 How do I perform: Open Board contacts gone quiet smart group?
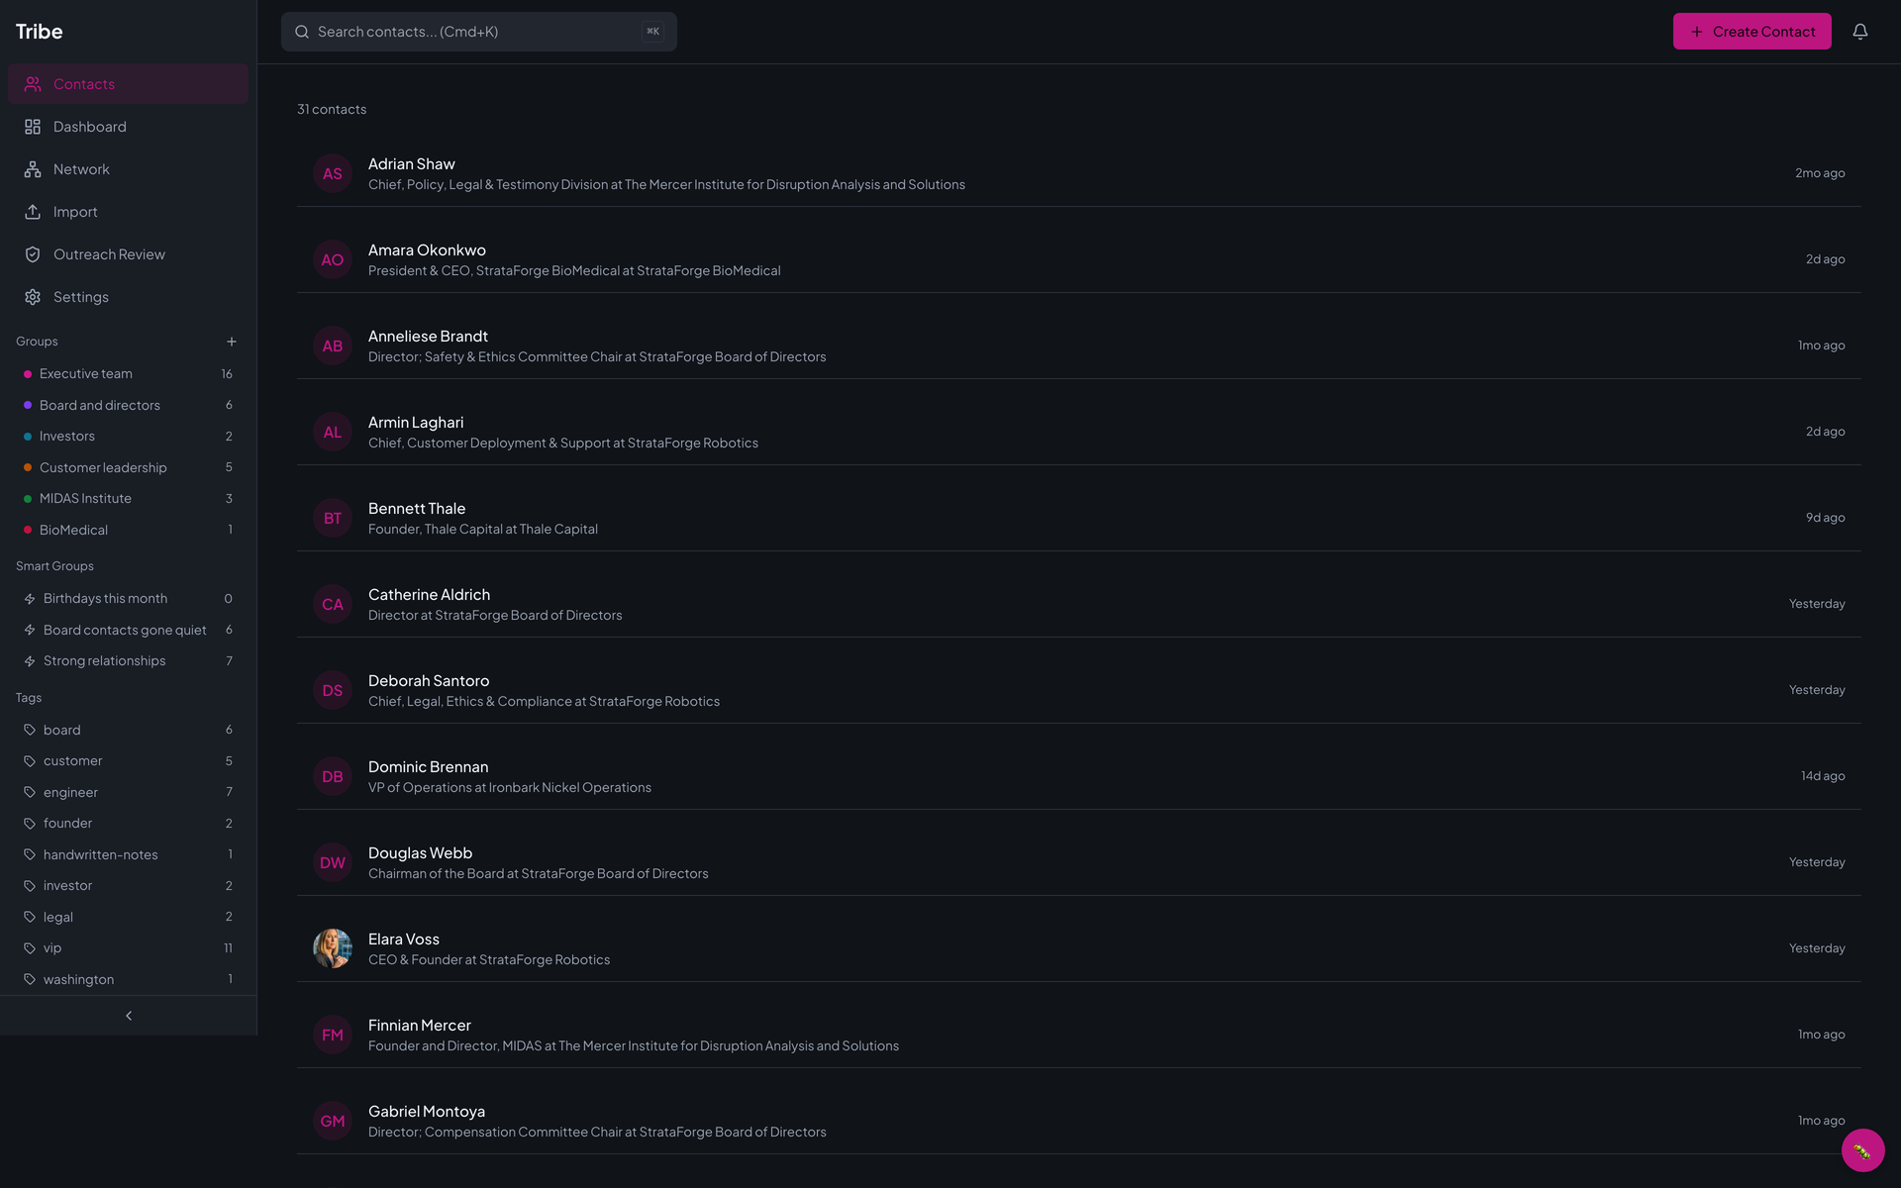point(128,630)
